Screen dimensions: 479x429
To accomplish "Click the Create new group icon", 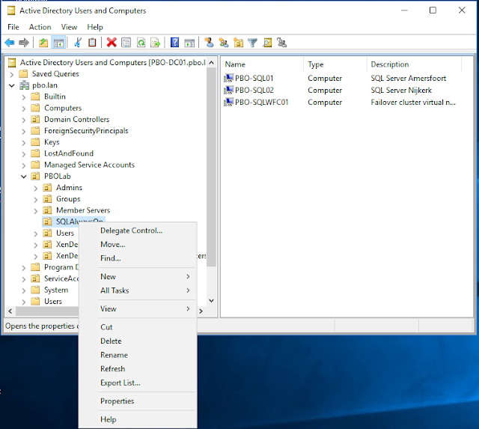I will (x=224, y=43).
